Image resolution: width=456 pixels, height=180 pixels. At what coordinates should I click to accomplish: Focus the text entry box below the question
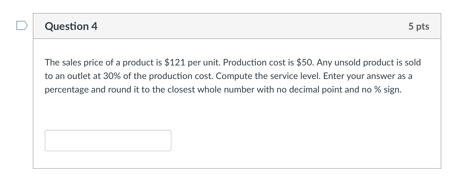pos(108,140)
